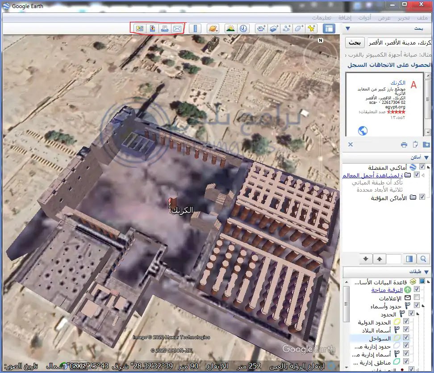Toggle checkbox for الحدود الدولية
This screenshot has width=434, height=373.
406,321
